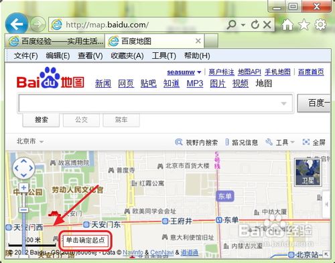335x263 pixels.
Task: Refresh the page with reload icon
Action: [255, 25]
